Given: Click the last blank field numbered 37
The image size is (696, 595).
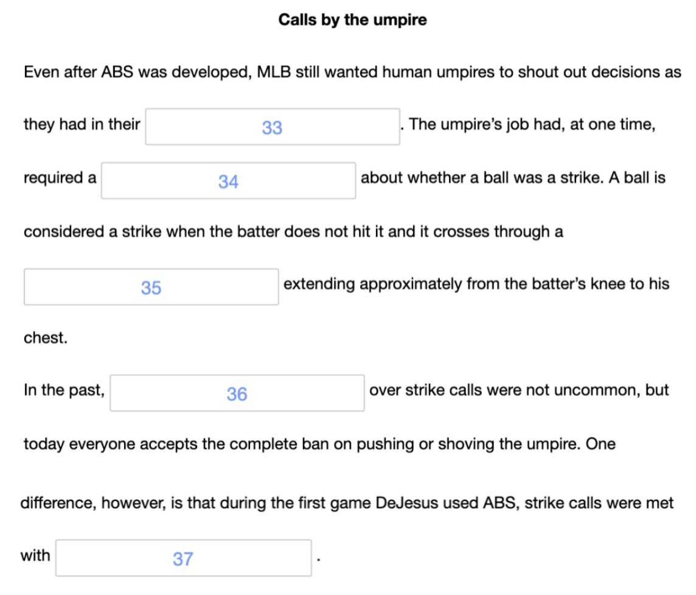Looking at the screenshot, I should click(x=184, y=558).
